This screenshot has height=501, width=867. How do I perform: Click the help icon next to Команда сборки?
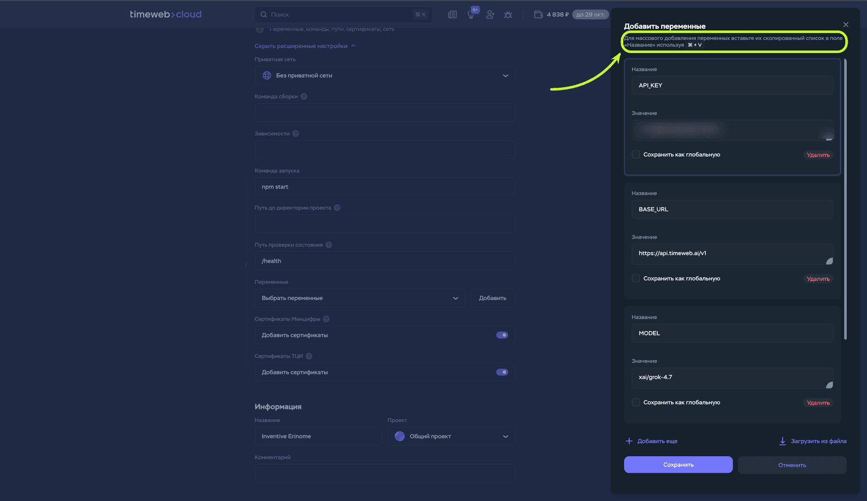click(304, 96)
